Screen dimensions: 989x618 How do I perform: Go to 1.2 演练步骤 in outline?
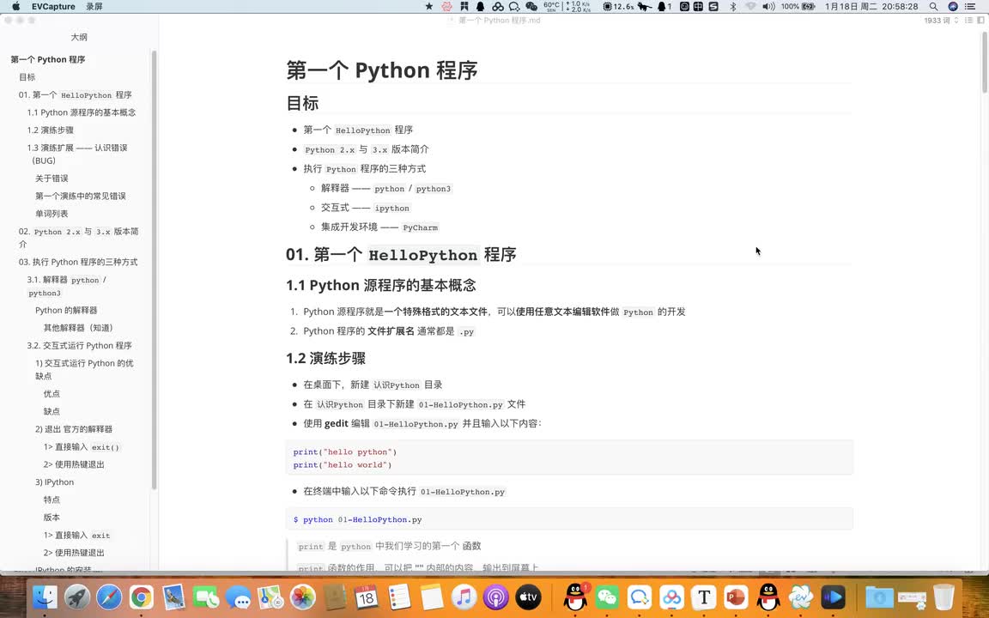point(51,130)
